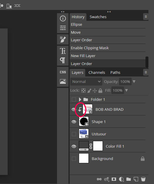154x184 pixels.
Task: Open the Normal blend mode dropdown
Action: click(86, 81)
